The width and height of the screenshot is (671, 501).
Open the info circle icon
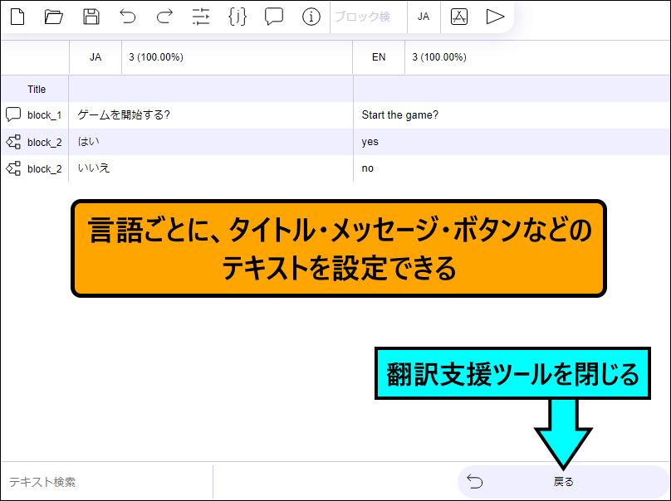point(311,17)
